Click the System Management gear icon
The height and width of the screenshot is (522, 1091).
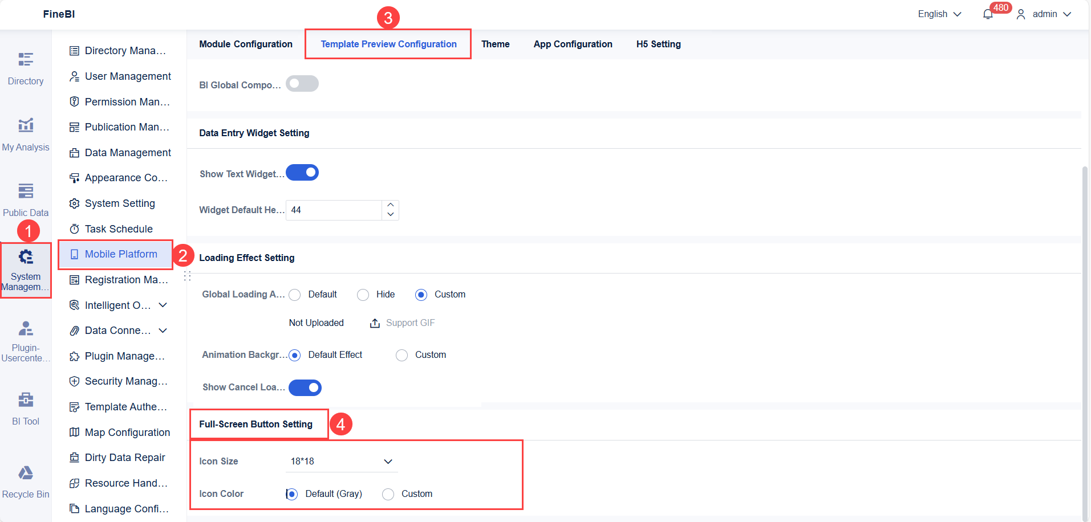pyautogui.click(x=25, y=257)
